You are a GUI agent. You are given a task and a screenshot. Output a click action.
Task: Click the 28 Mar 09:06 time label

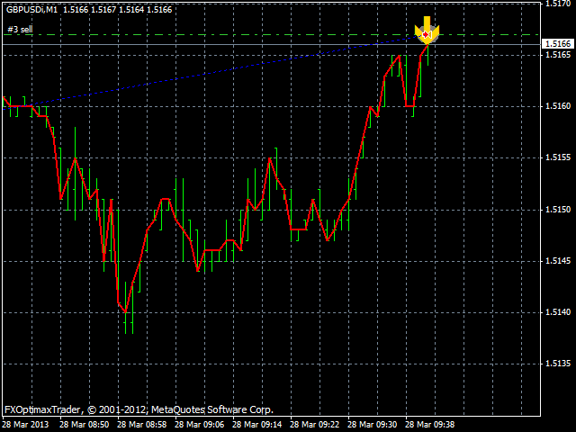coord(200,425)
